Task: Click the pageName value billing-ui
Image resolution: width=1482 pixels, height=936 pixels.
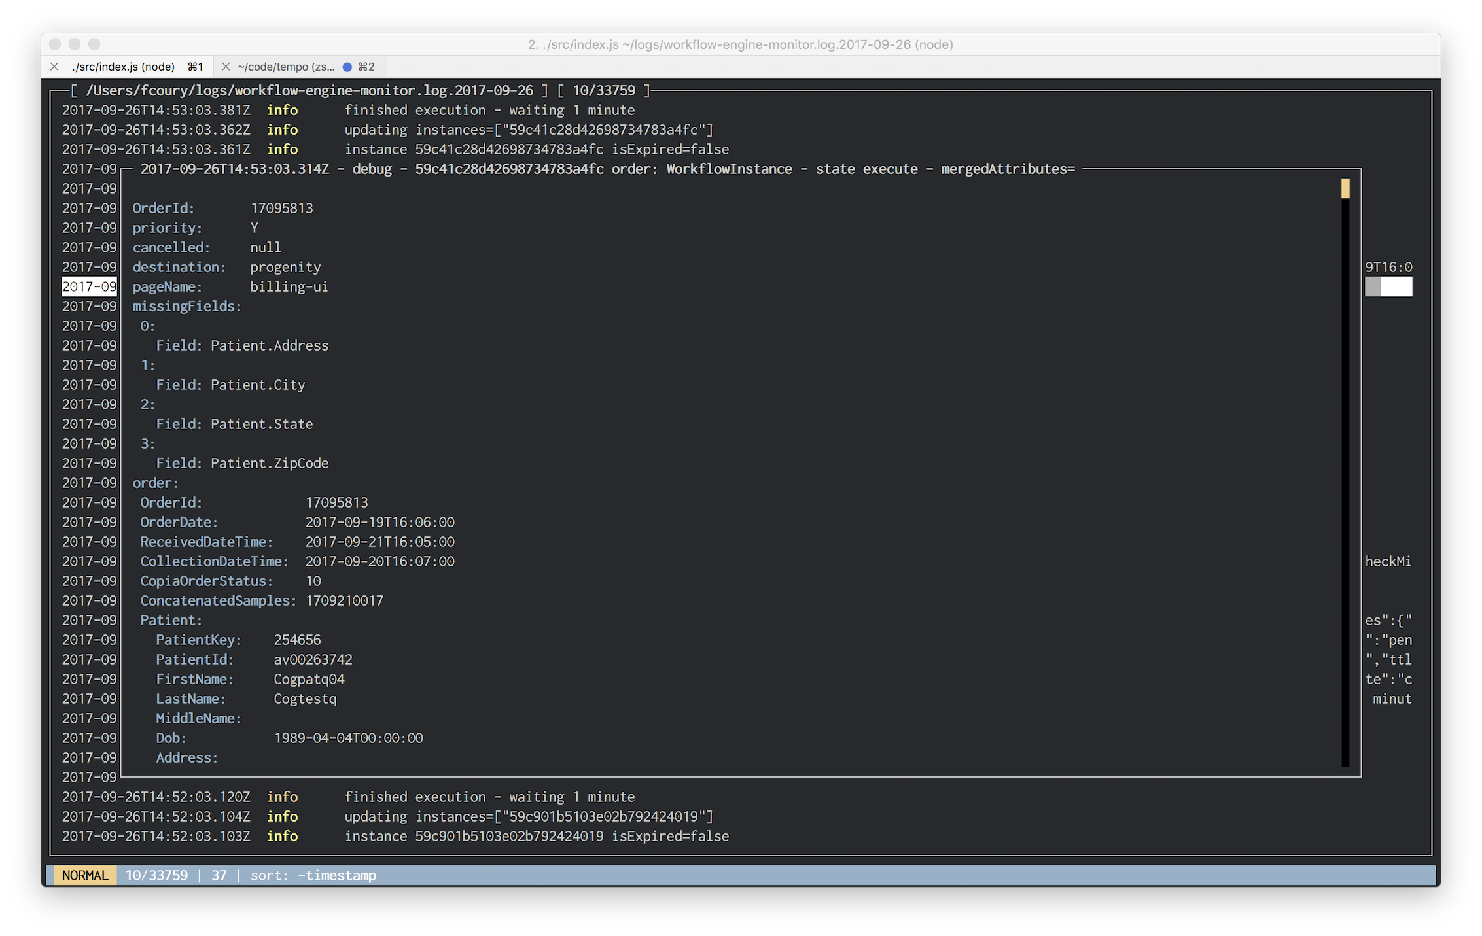Action: [x=289, y=286]
